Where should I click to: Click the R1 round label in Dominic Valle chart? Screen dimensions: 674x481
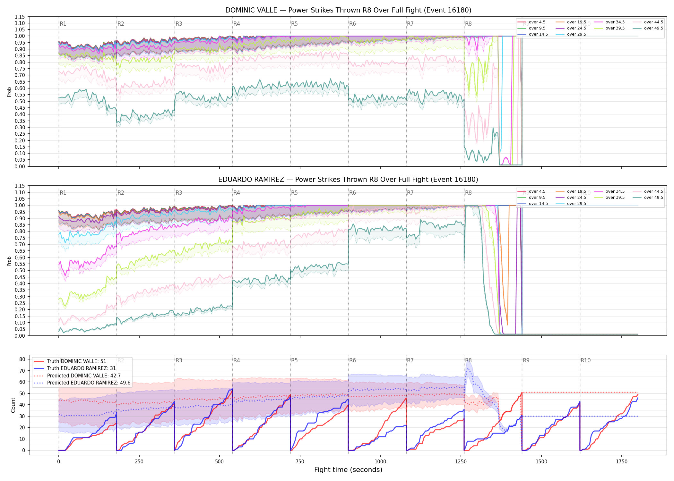pos(63,24)
